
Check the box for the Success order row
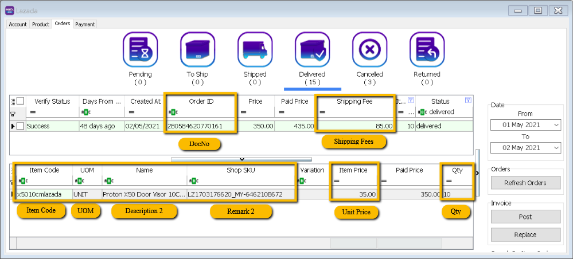[20, 125]
